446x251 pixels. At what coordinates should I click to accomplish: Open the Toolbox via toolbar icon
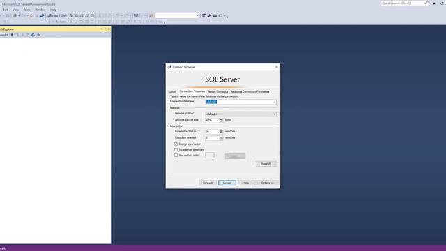[215, 15]
